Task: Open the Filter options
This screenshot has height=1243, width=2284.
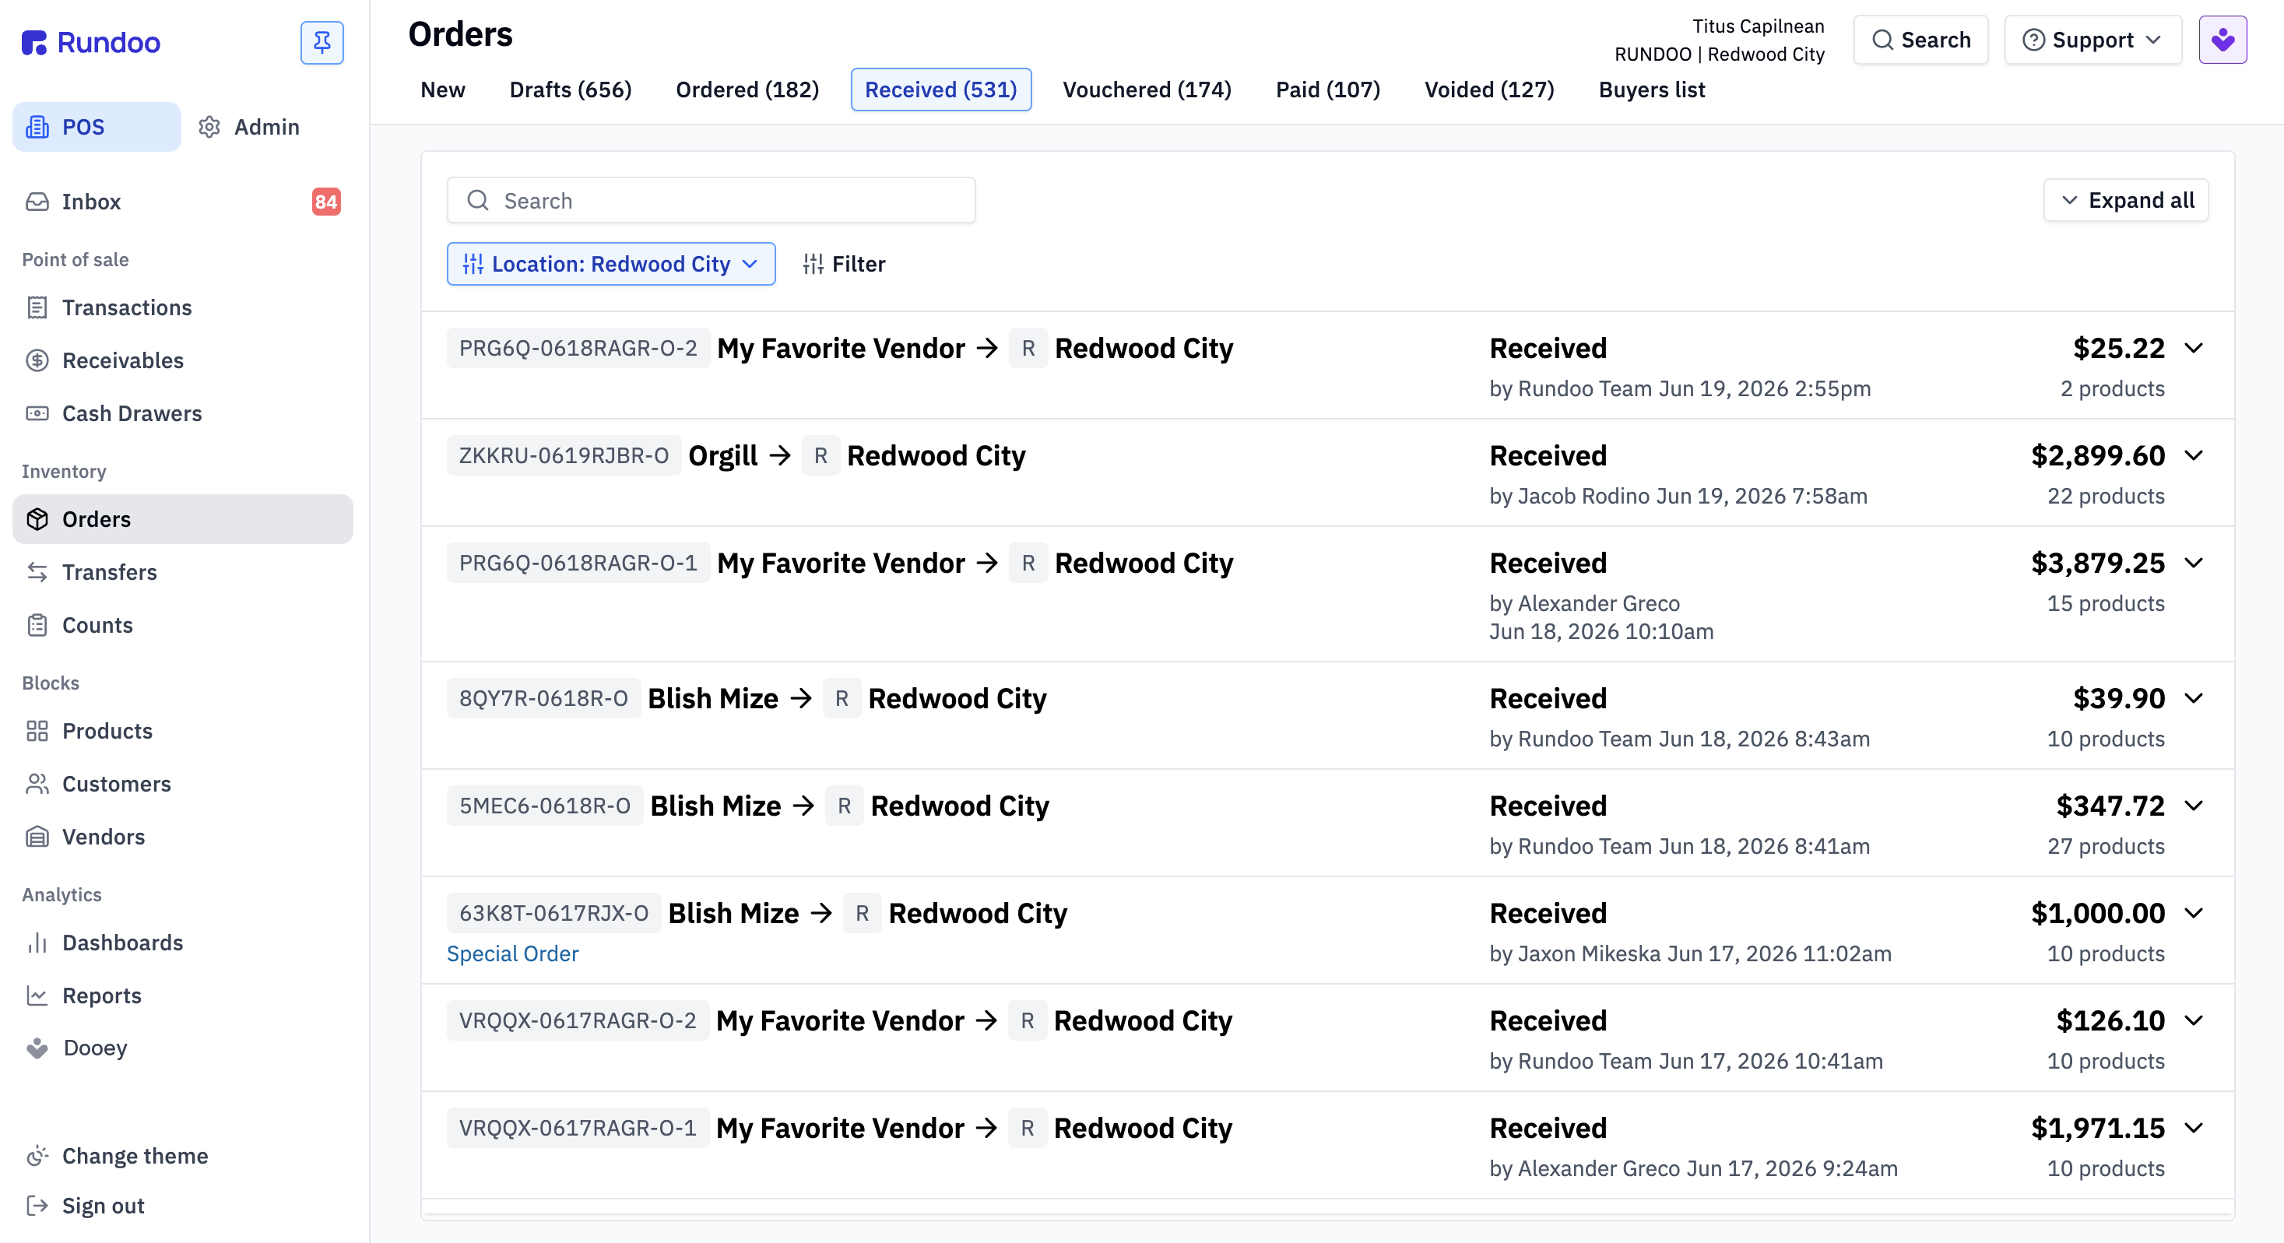Action: coord(843,264)
